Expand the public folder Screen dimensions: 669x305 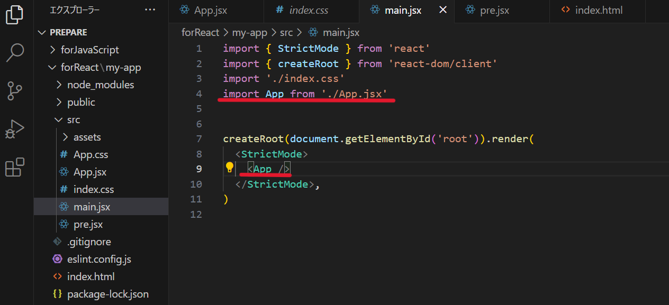(58, 102)
